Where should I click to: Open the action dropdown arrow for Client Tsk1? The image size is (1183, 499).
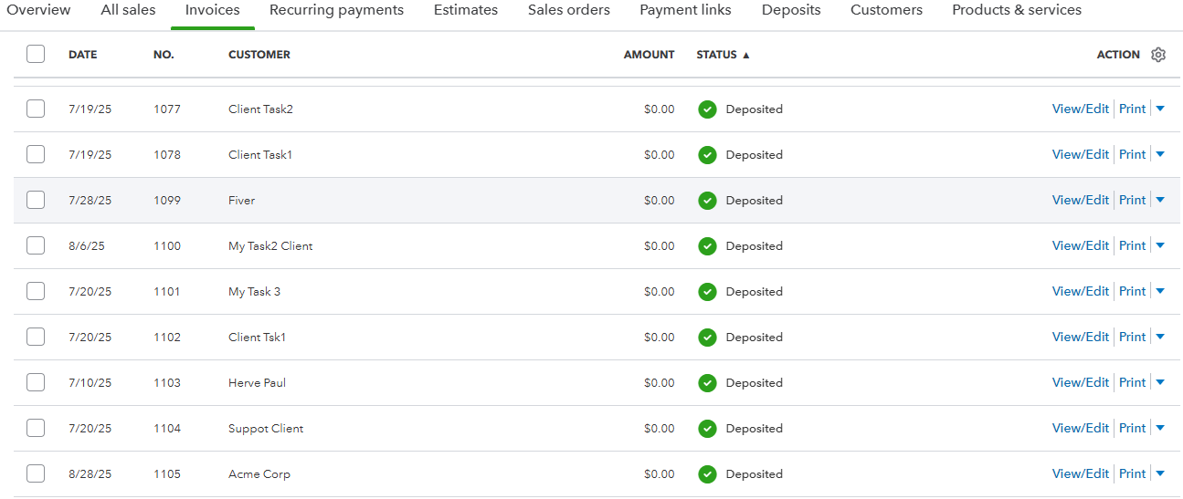pyautogui.click(x=1160, y=337)
